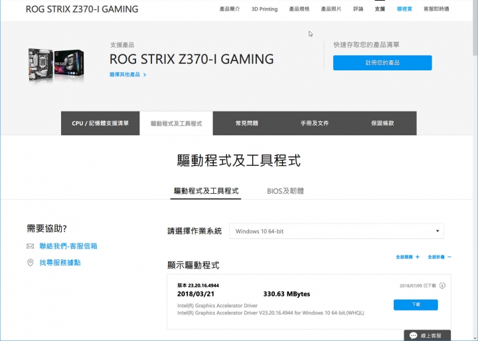Open 評論 in the top navigation
This screenshot has height=341, width=478.
(358, 9)
